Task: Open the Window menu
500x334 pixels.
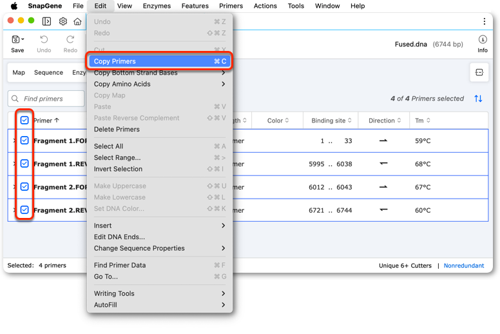Action: coord(327,6)
